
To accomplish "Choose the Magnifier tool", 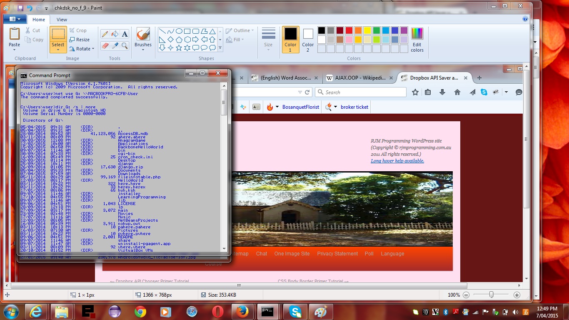I will click(125, 45).
